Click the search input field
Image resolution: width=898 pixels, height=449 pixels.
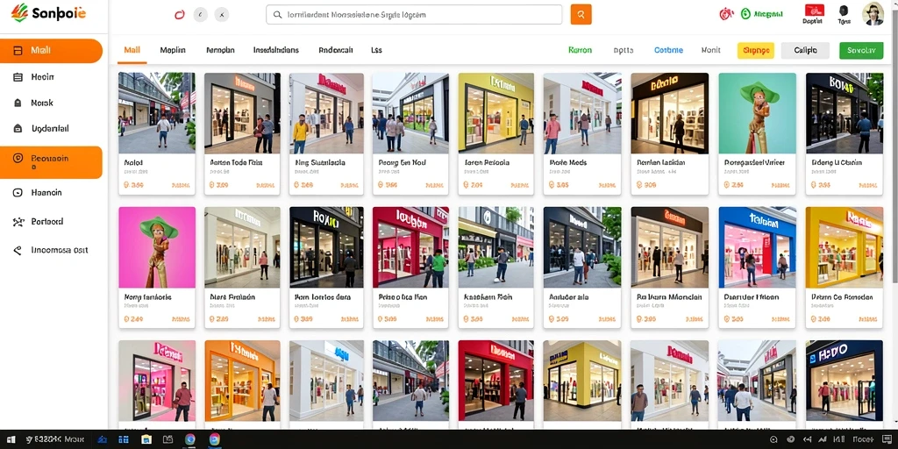pos(414,15)
